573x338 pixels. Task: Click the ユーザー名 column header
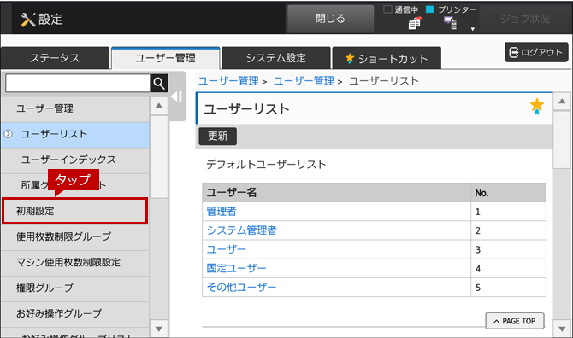337,193
